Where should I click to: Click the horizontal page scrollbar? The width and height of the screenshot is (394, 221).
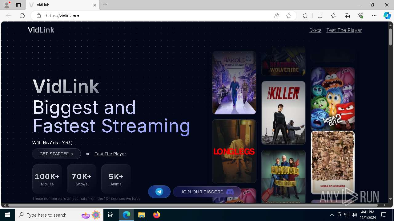click(193, 205)
